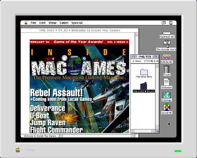Select the Macintosh HD disk icon
Image resolution: width=197 pixels, height=158 pixels.
[167, 33]
